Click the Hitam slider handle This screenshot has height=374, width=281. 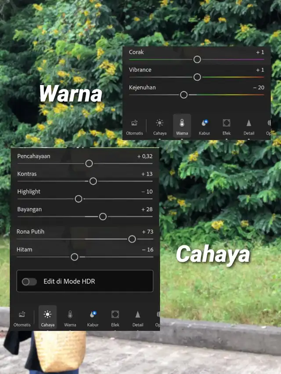[75, 257]
